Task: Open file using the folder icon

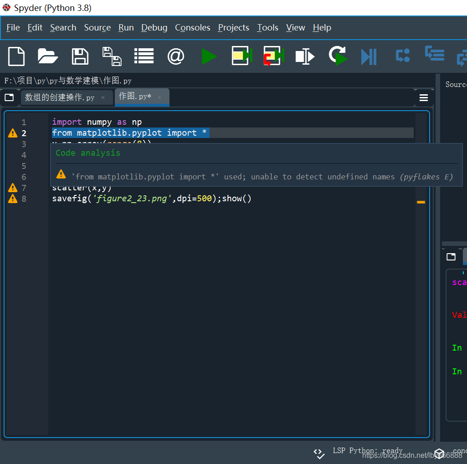Action: tap(48, 56)
